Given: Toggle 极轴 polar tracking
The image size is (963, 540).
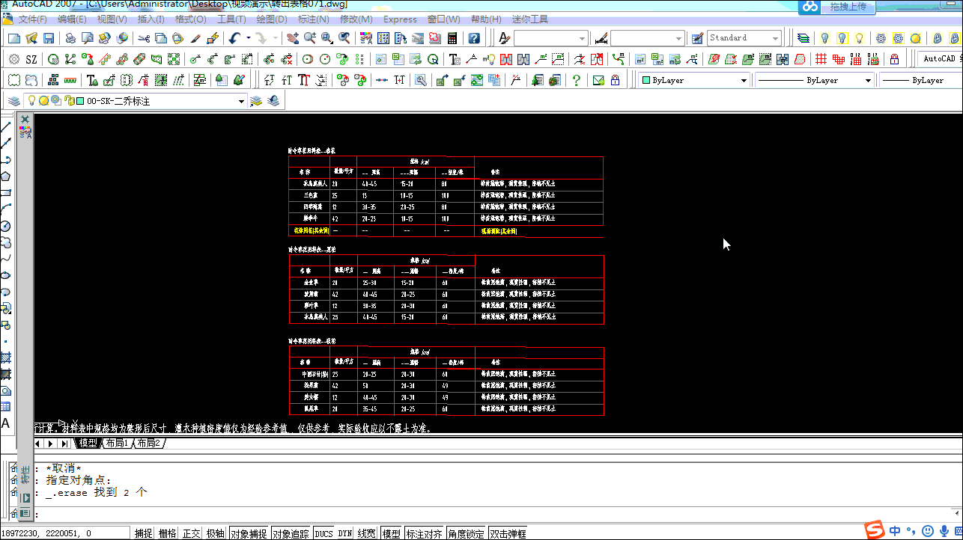Looking at the screenshot, I should (216, 533).
